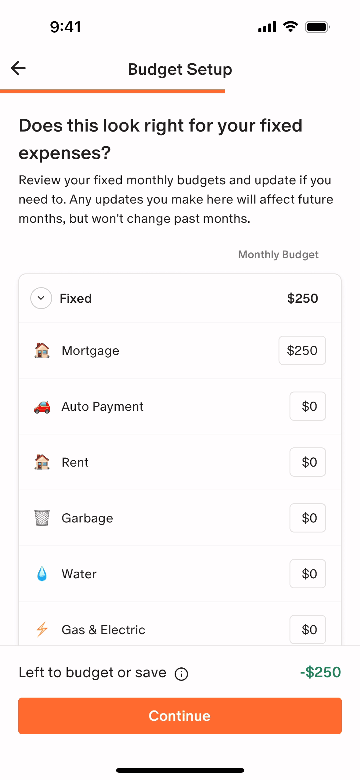Image resolution: width=360 pixels, height=780 pixels.
Task: Tap the Auto Payment car icon
Action: [x=42, y=406]
